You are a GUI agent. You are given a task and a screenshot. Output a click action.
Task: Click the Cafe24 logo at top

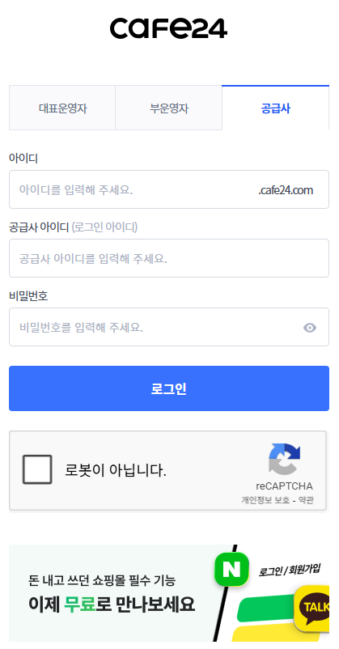click(x=168, y=28)
